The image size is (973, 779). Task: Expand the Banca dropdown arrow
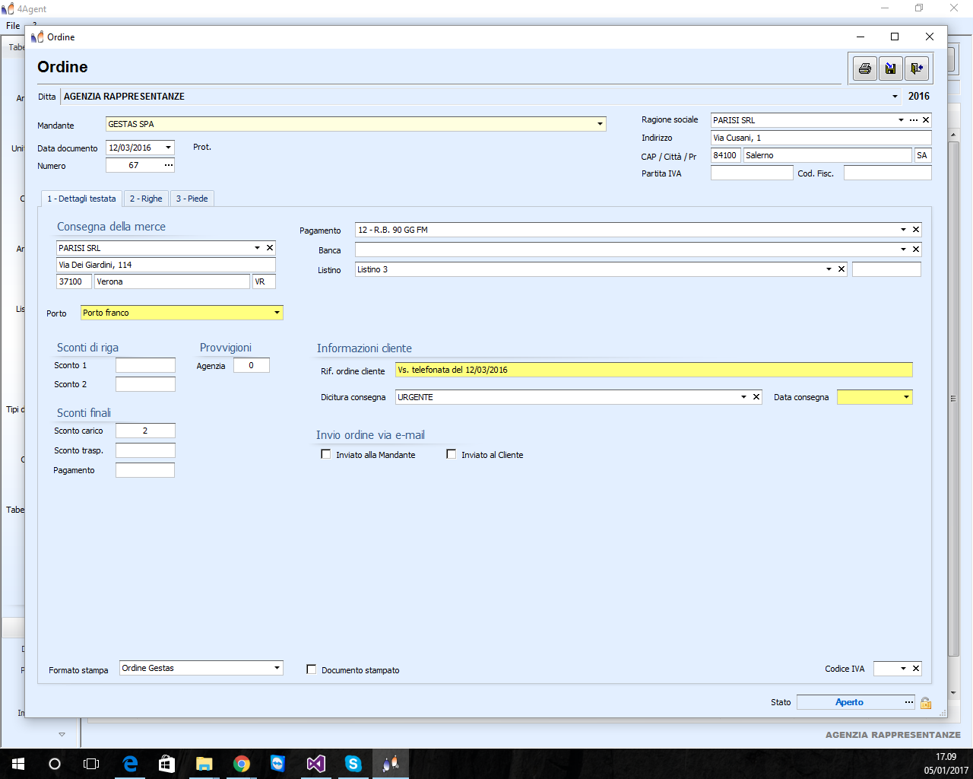click(x=903, y=250)
